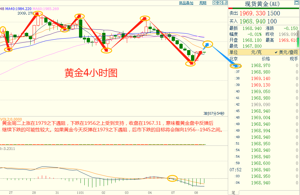300x195 pixels.
Task: Click the 3时07分54秒 countdown timer
Action: click(214, 114)
